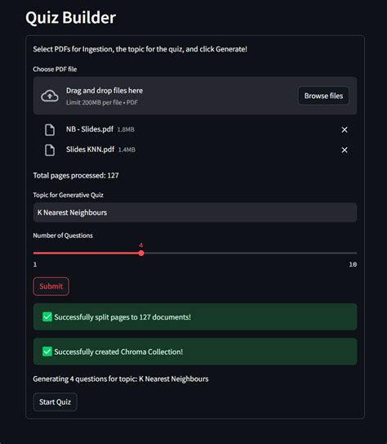Viewport: 387px width, 444px height.
Task: Start the generated quiz
Action: pos(56,401)
